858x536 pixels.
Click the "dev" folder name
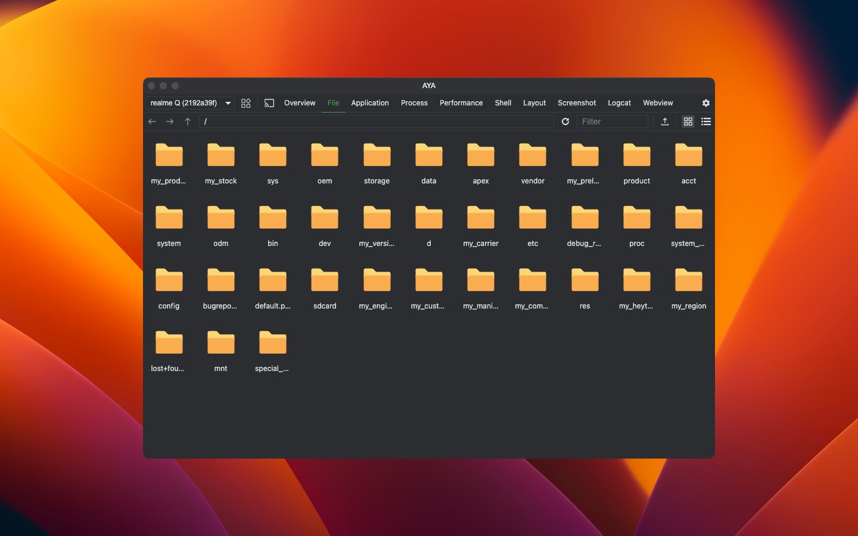click(x=325, y=244)
